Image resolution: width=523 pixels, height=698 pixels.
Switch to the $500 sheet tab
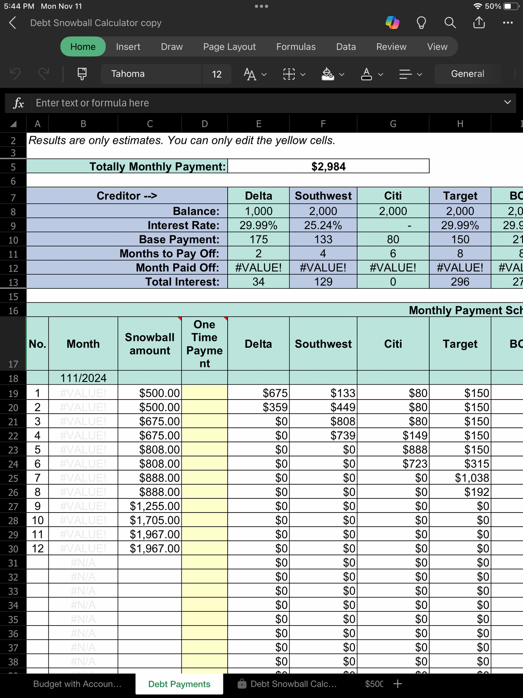click(x=374, y=684)
